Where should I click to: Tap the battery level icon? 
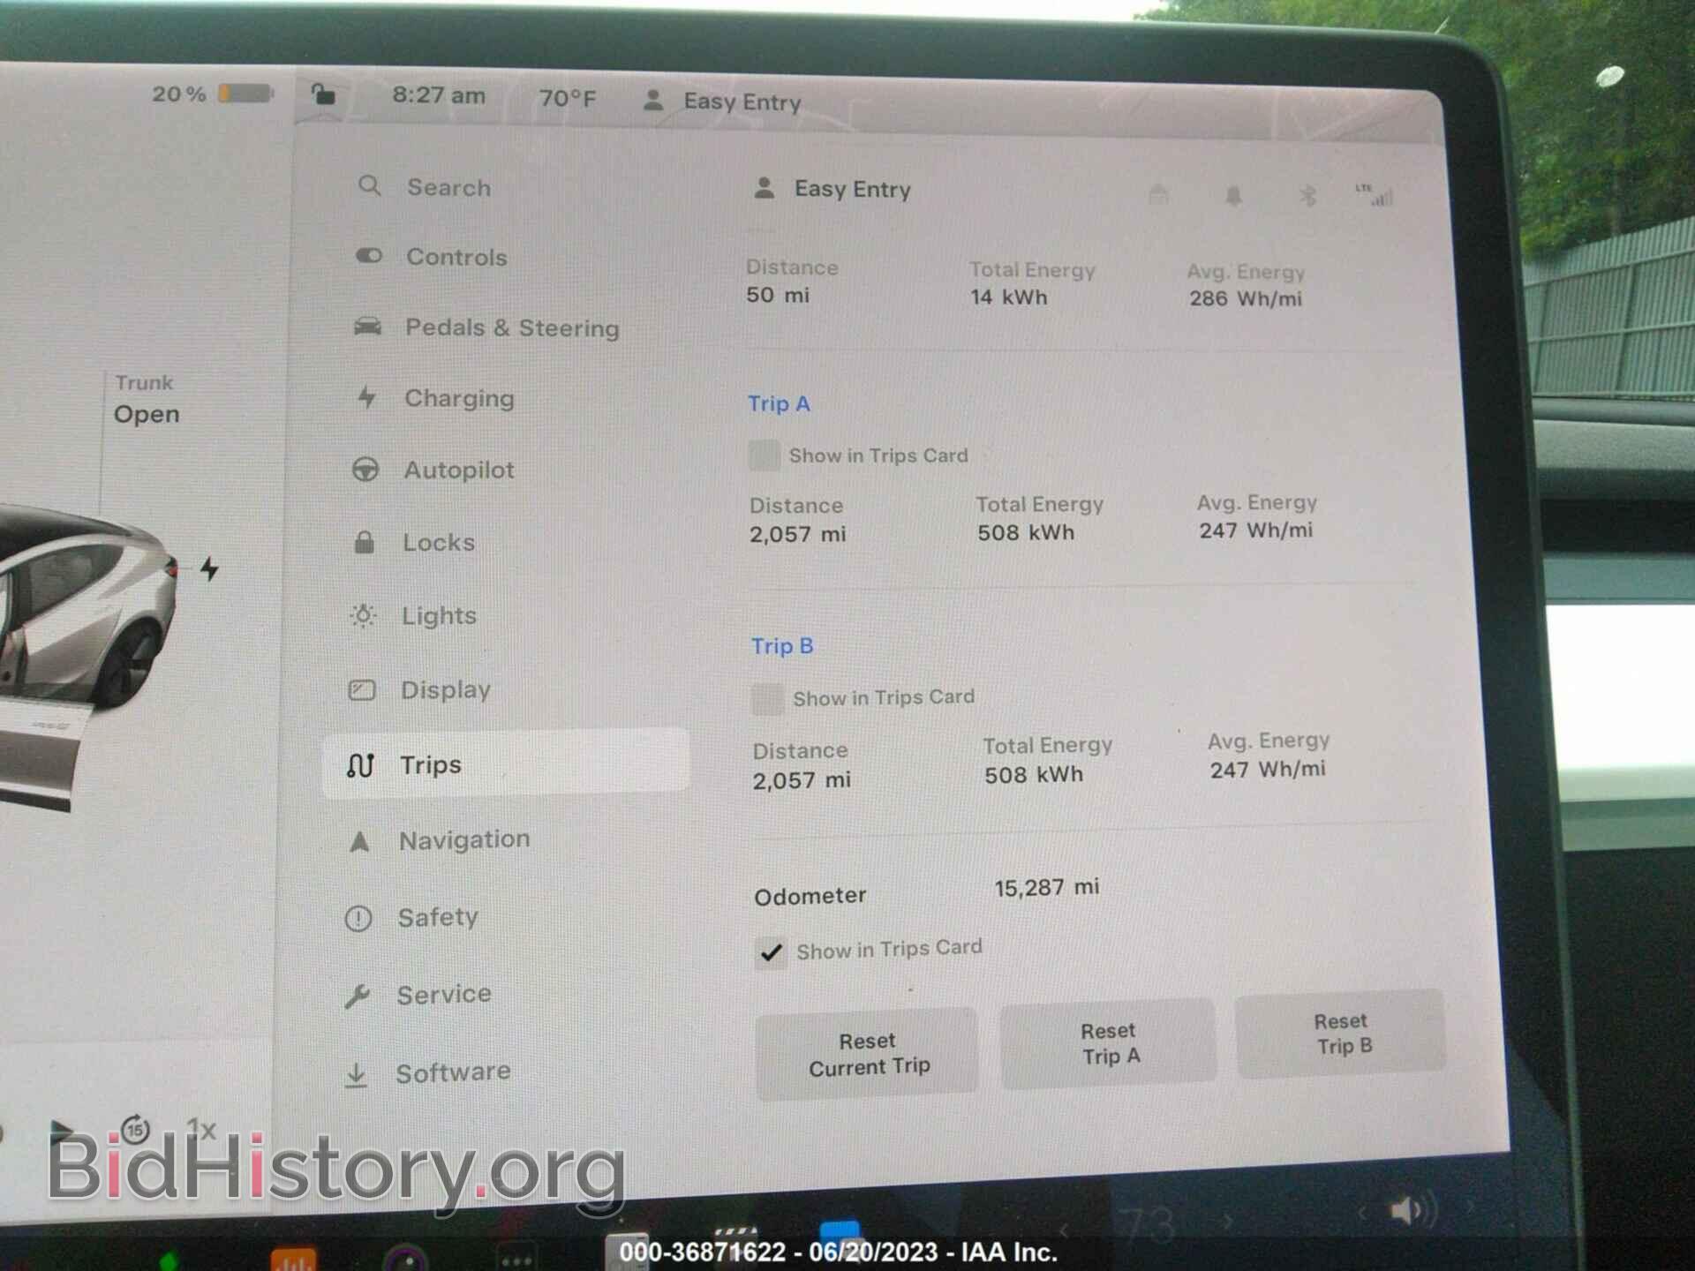pyautogui.click(x=246, y=93)
